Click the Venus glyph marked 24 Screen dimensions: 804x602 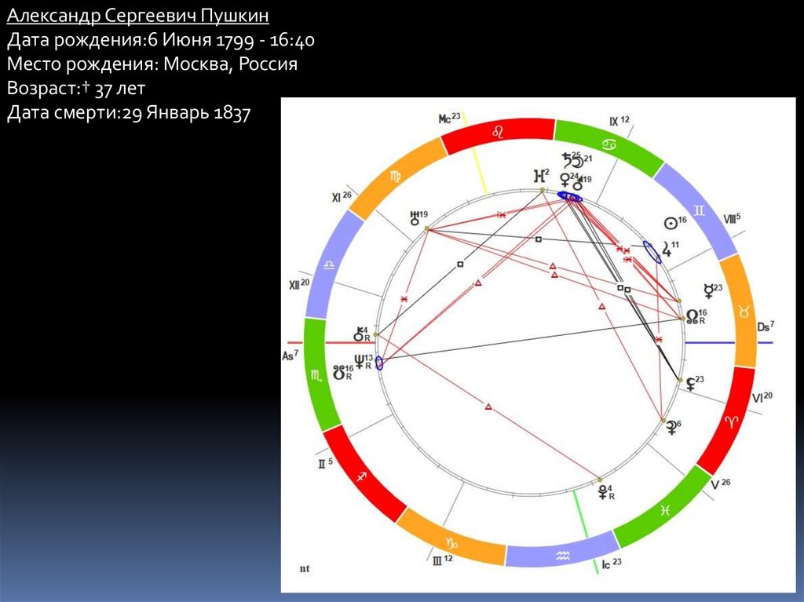(x=565, y=180)
